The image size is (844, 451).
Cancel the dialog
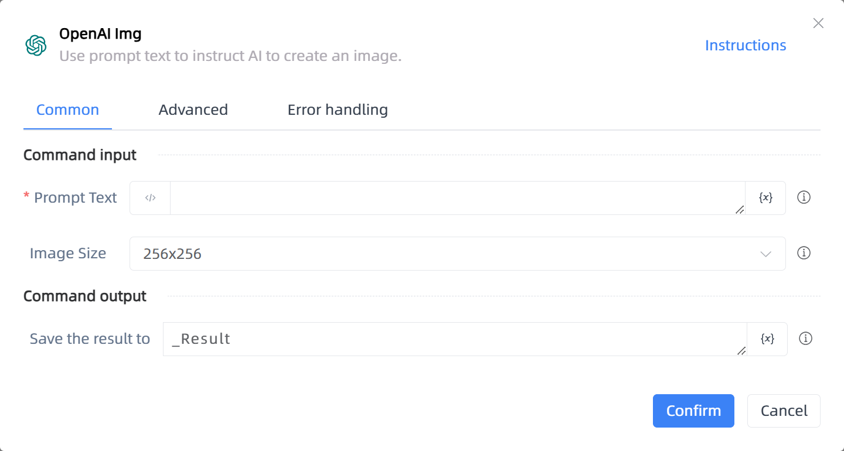coord(784,411)
